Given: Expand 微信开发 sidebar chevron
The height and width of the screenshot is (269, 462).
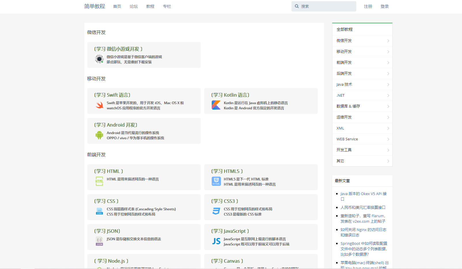Looking at the screenshot, I should coord(388,41).
